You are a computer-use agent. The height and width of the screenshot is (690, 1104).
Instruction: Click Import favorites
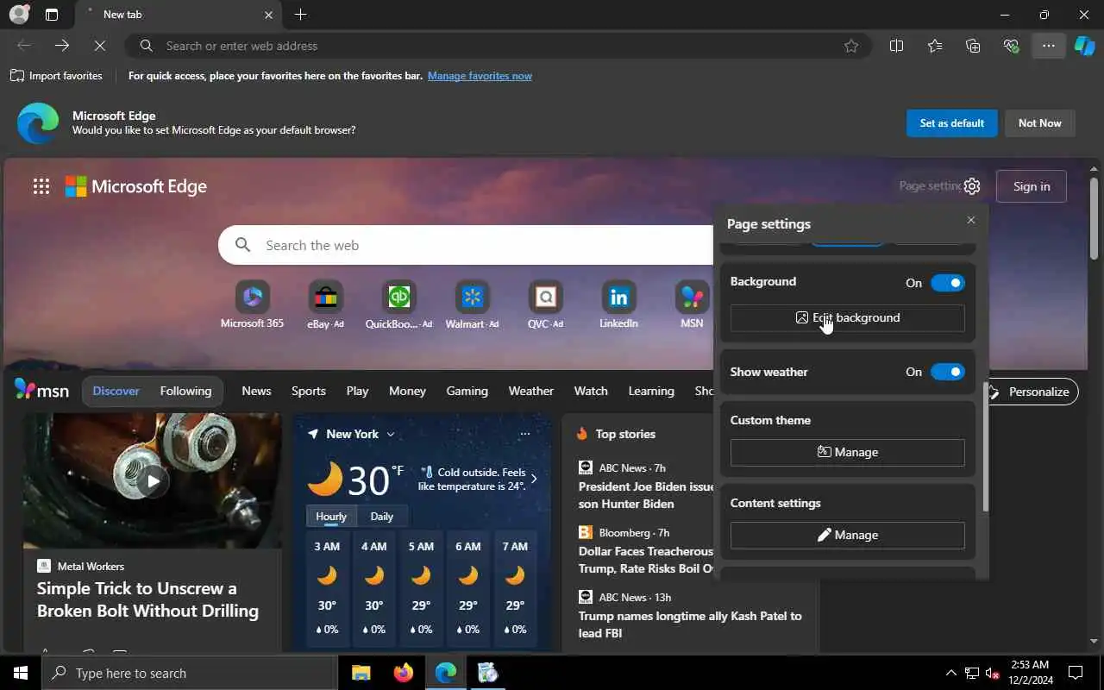point(56,76)
